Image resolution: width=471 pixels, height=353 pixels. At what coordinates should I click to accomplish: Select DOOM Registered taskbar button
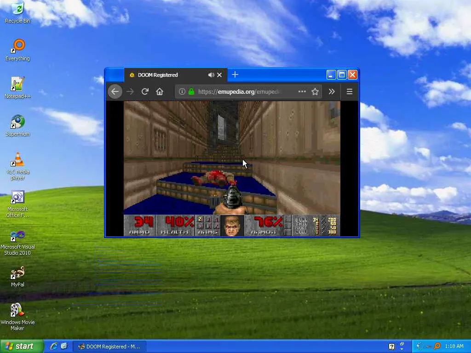click(109, 347)
